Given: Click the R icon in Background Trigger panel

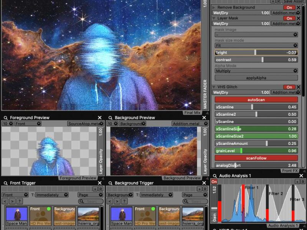Looking at the screenshot, I should (205, 189).
